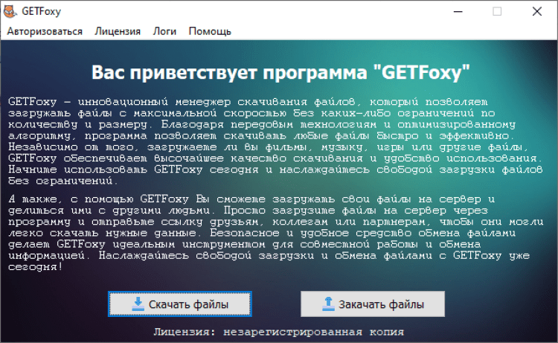The width and height of the screenshot is (558, 343).
Task: Click the download arrow icon on Скачать файлы
Action: coord(138,304)
